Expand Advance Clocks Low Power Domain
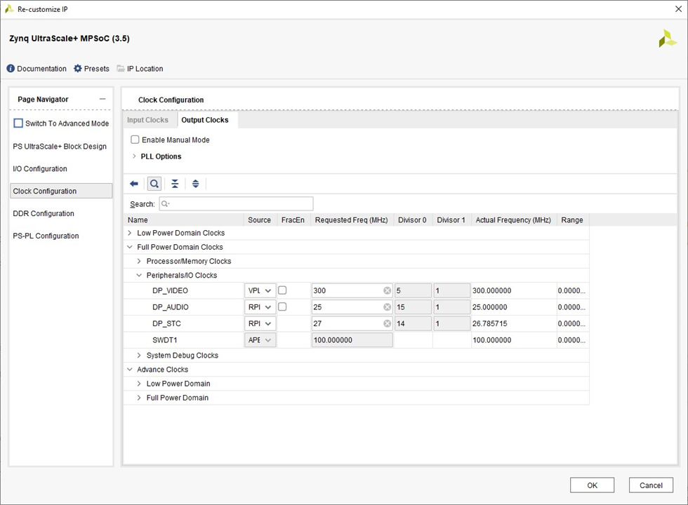The height and width of the screenshot is (505, 688). coord(139,384)
